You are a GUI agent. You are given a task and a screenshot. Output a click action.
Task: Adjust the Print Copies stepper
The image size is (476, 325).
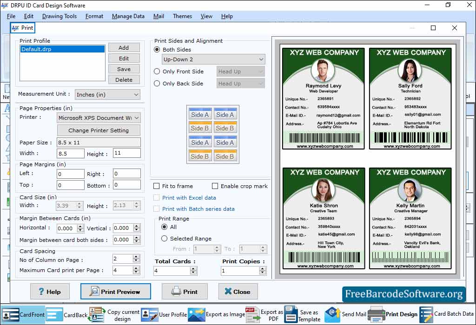pos(263,271)
